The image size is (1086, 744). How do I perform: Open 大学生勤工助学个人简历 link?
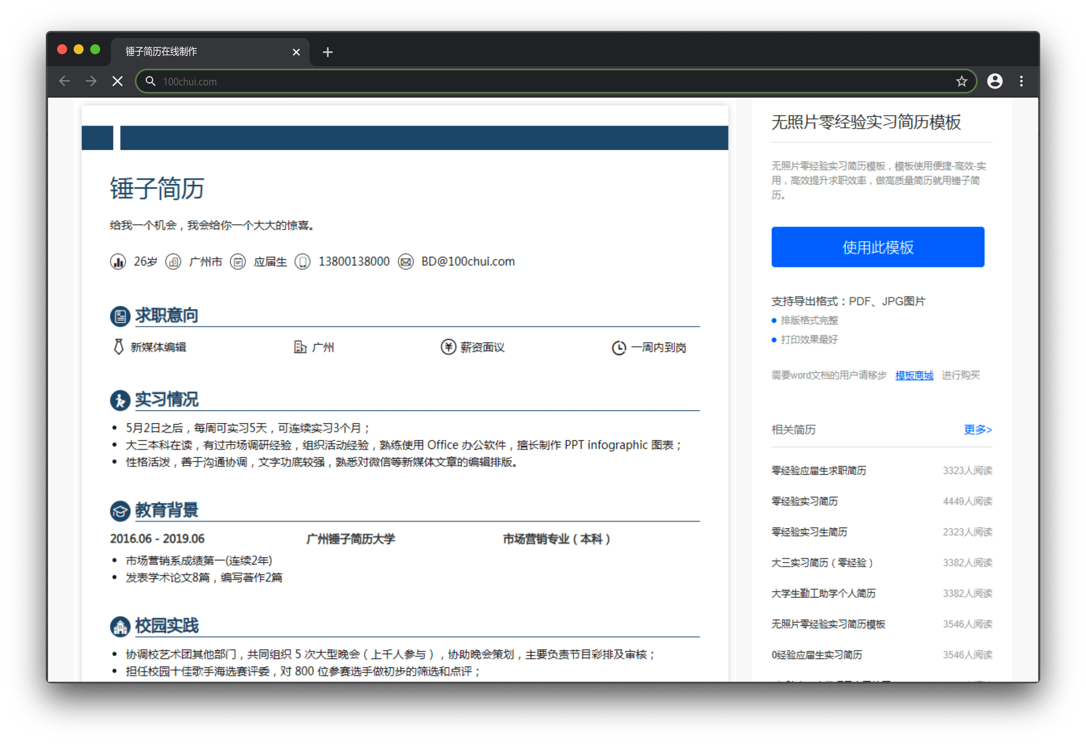point(823,593)
